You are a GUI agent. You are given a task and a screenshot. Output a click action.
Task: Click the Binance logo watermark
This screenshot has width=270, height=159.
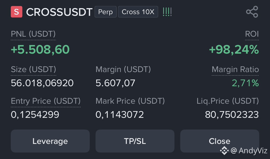pos(224,151)
